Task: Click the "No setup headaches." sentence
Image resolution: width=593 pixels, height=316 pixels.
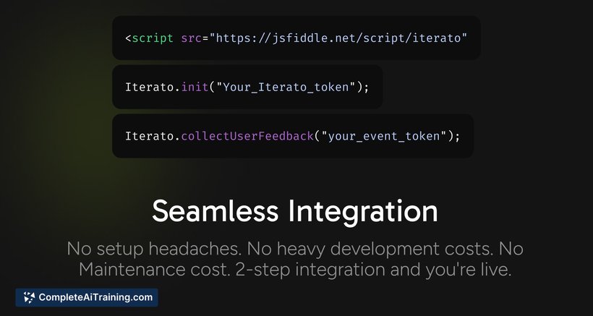Action: pyautogui.click(x=155, y=249)
